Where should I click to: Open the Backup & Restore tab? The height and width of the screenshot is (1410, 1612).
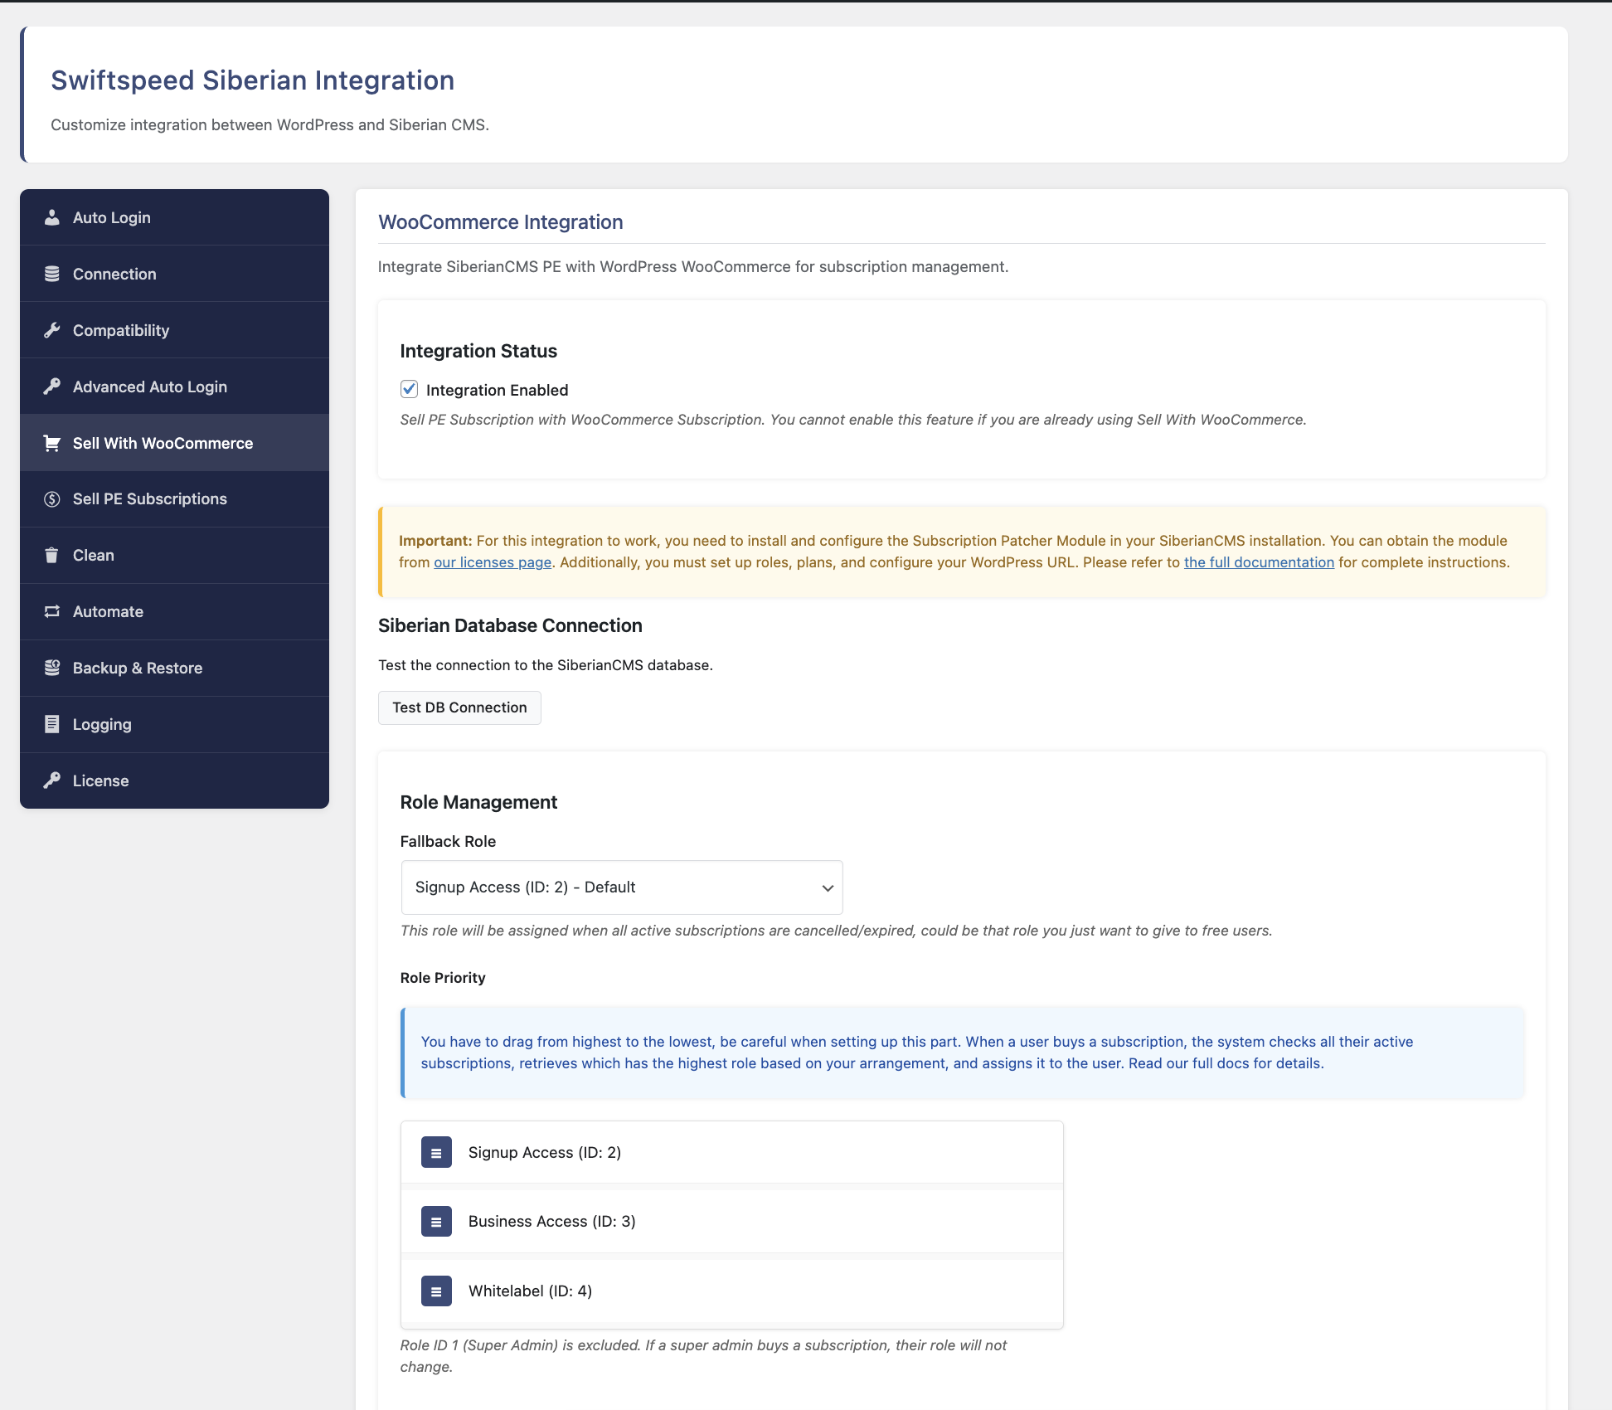tap(174, 669)
